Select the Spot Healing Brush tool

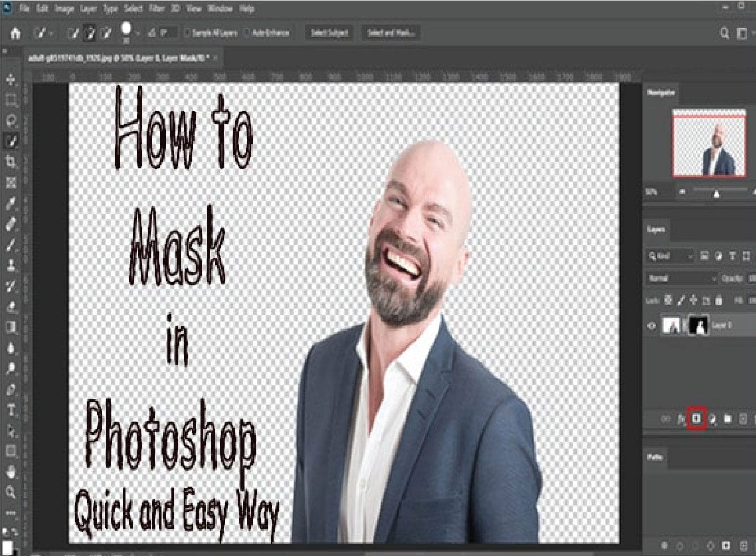tap(11, 224)
